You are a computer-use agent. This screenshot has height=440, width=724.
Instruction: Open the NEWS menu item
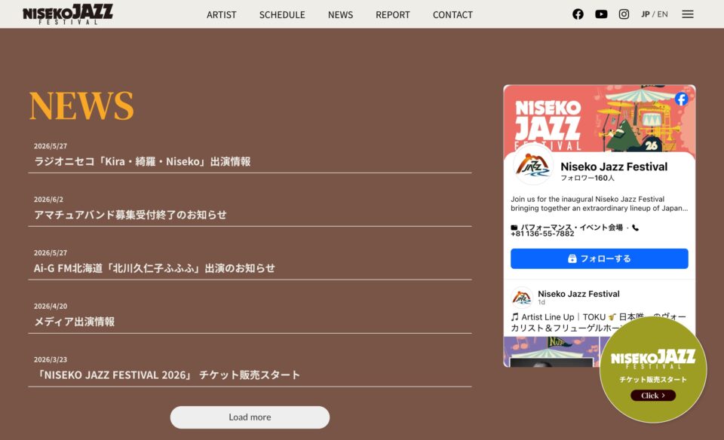pos(340,15)
